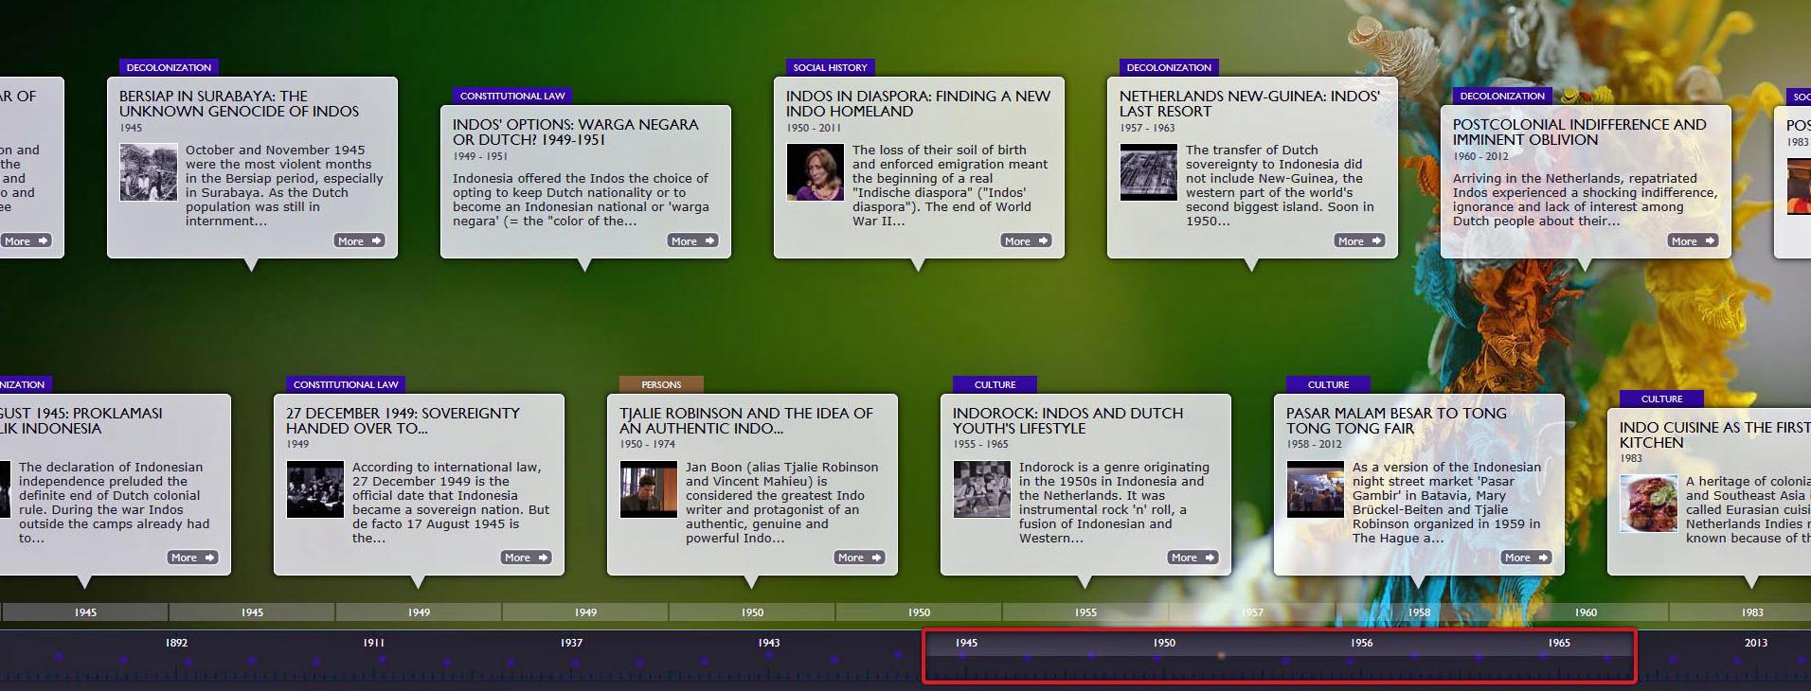
Task: Click the red-outlined timeline range slider
Action: (1279, 657)
